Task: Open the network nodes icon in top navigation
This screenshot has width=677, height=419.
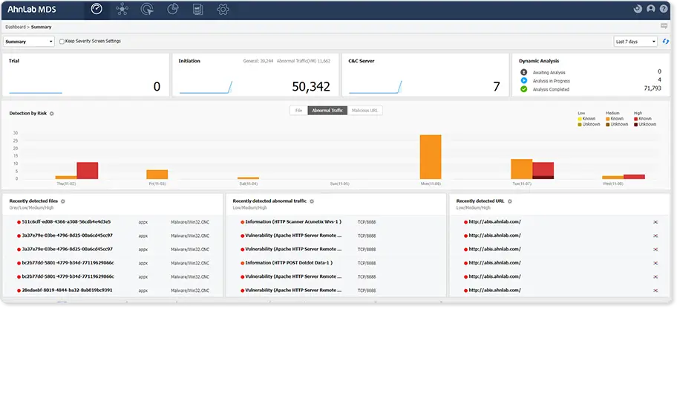Action: tap(122, 9)
